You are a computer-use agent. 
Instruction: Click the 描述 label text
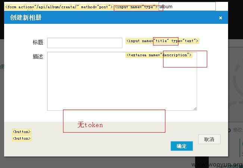tap(38, 57)
